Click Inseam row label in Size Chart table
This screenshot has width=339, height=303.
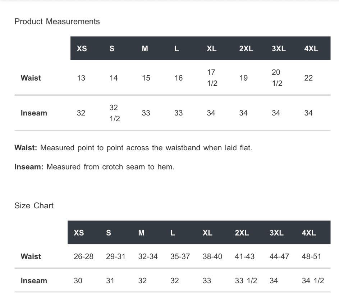34,281
